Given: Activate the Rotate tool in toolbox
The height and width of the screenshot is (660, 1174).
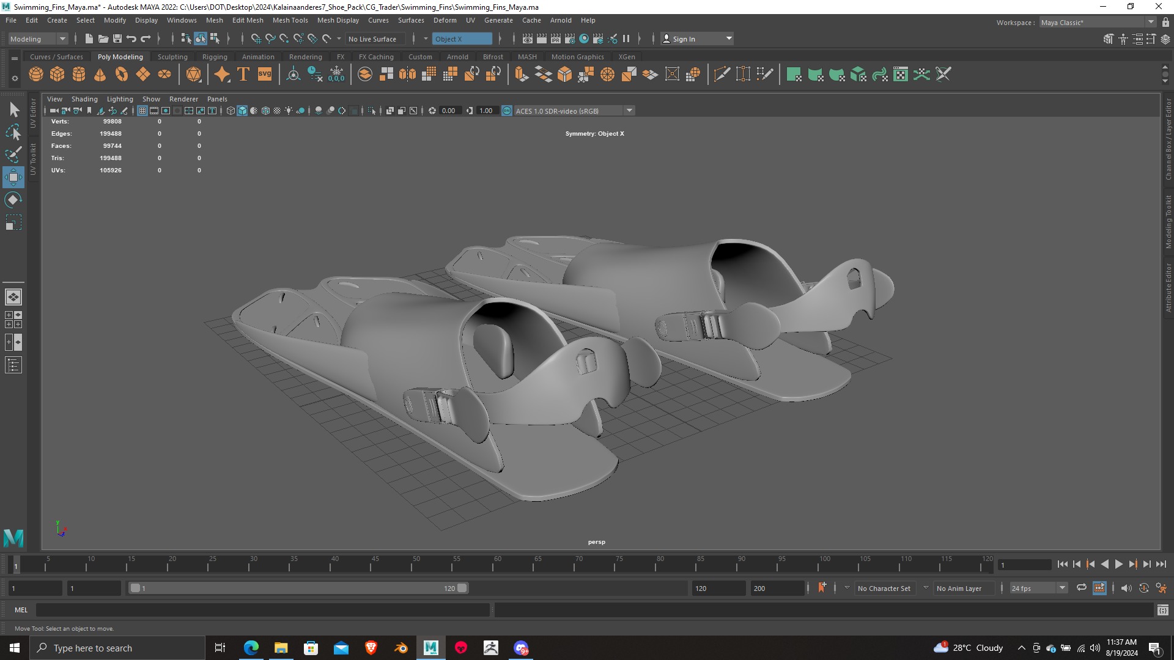Looking at the screenshot, I should coord(13,200).
